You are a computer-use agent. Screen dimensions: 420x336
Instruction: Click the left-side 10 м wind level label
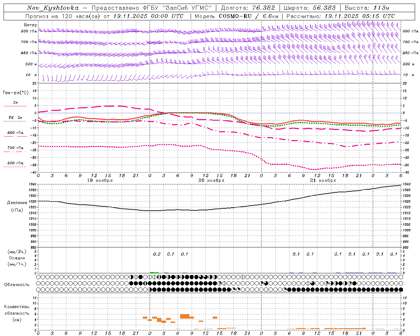[x=31, y=75]
